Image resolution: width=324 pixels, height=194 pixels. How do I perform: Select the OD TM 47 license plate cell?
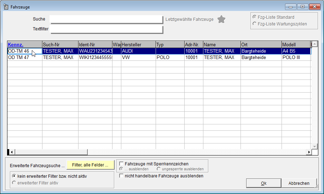coord(25,57)
